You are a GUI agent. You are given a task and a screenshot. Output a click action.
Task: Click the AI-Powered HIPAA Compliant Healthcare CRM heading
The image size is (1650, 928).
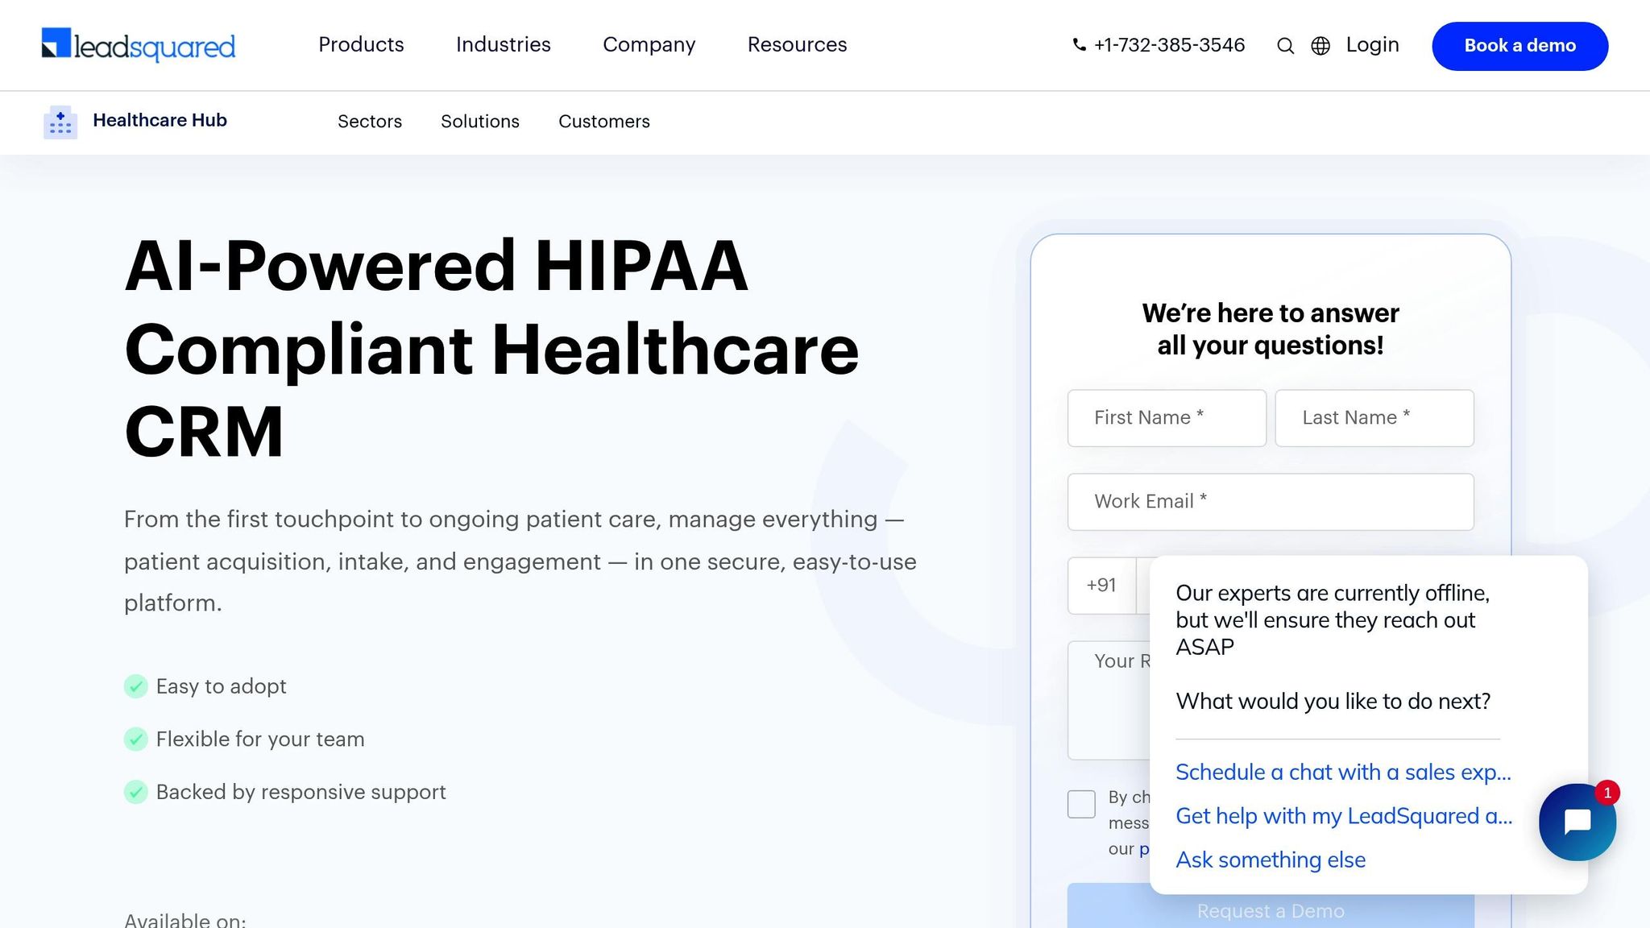click(x=491, y=349)
